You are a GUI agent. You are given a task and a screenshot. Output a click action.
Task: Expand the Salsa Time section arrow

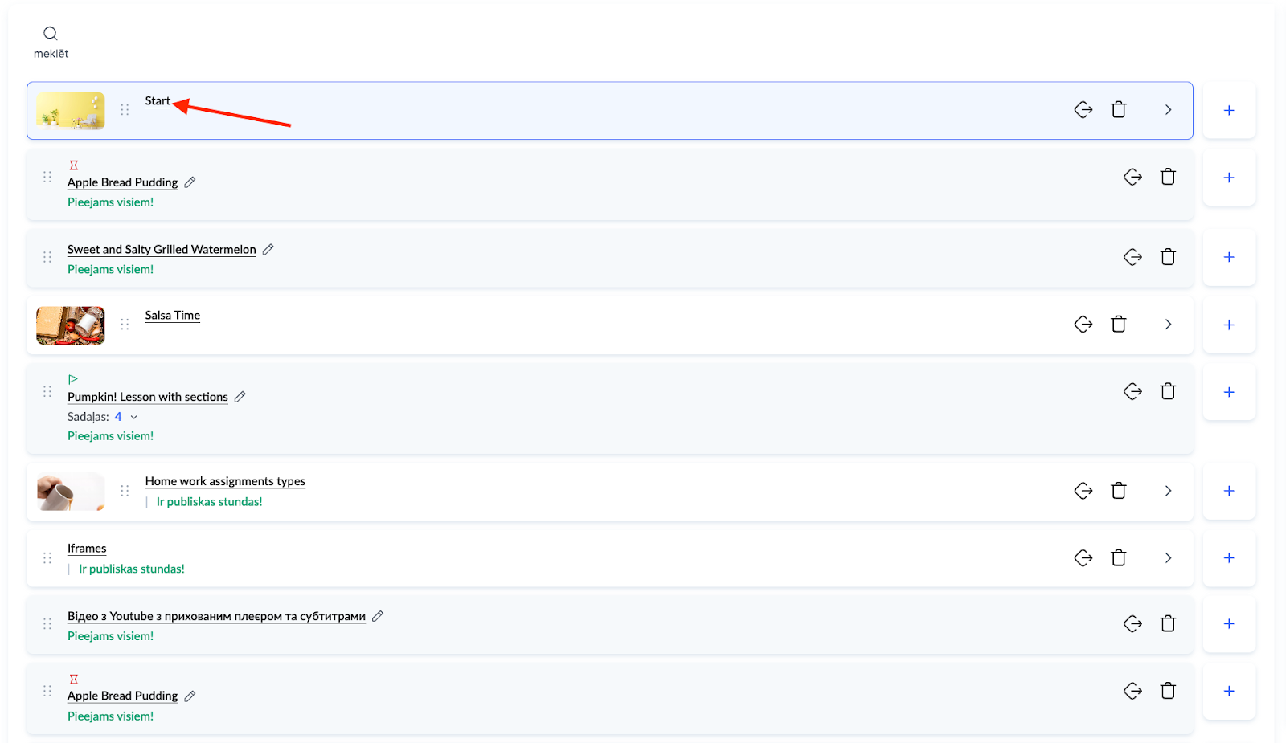1168,325
